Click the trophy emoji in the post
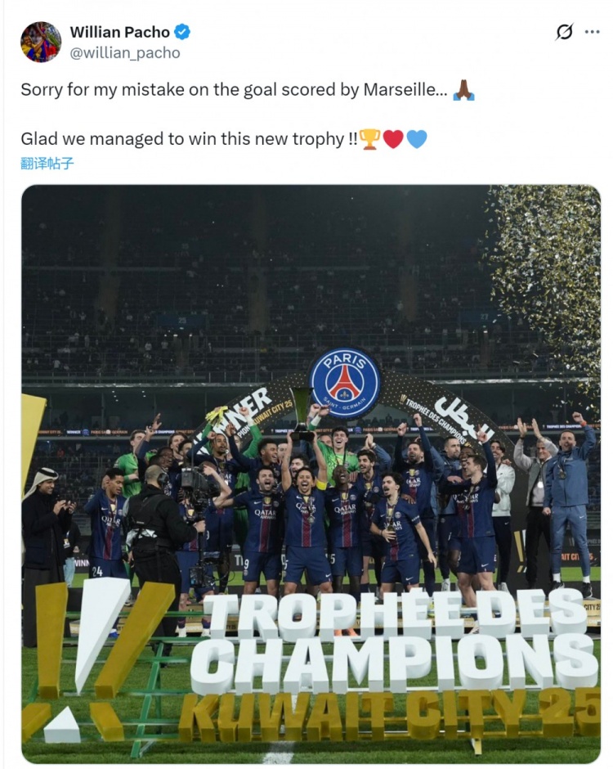 point(369,139)
